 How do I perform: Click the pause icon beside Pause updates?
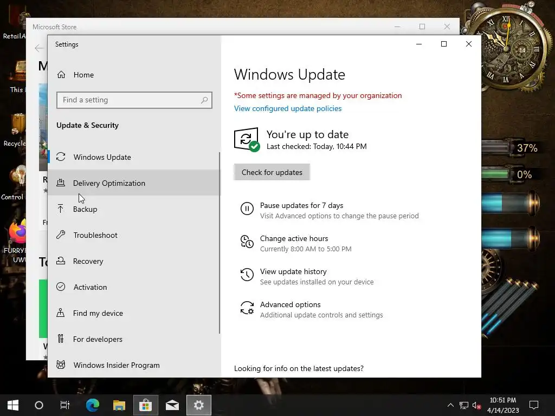247,209
